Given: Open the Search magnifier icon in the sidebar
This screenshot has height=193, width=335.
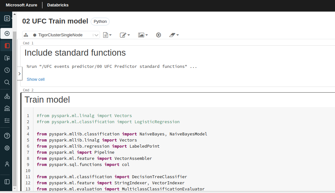Looking at the screenshot, I should pyautogui.click(x=7, y=82).
